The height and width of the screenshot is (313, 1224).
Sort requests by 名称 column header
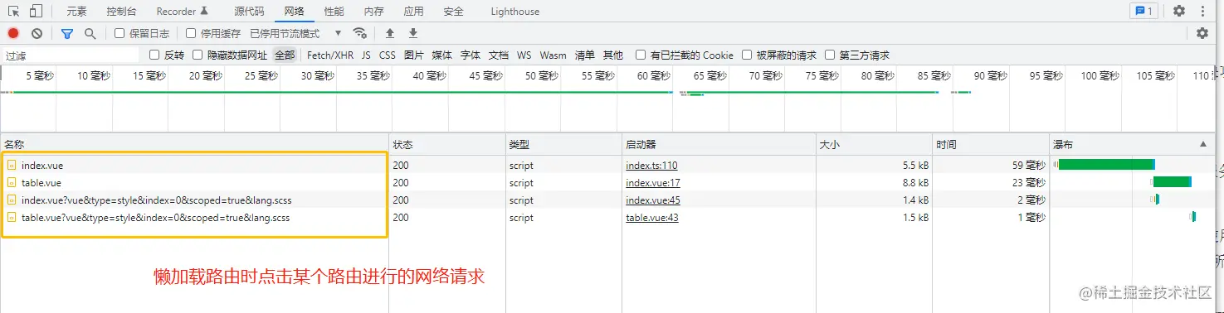[x=195, y=144]
